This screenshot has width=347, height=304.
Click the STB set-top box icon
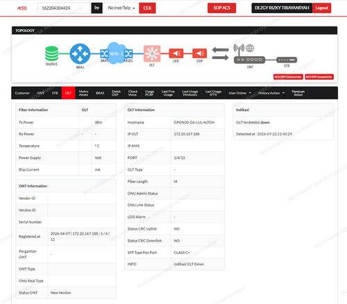tap(287, 60)
